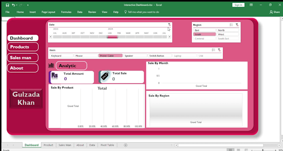283x151 pixels.
Task: Select South East in Region slicer
Action: tap(228, 39)
